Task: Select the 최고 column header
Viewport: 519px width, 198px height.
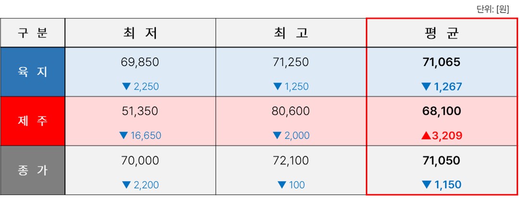Action: 291,33
